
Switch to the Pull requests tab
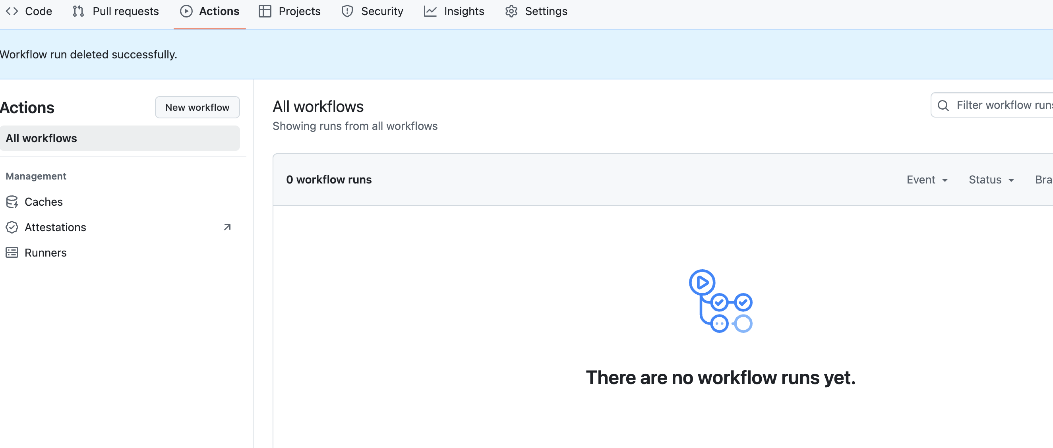click(125, 11)
